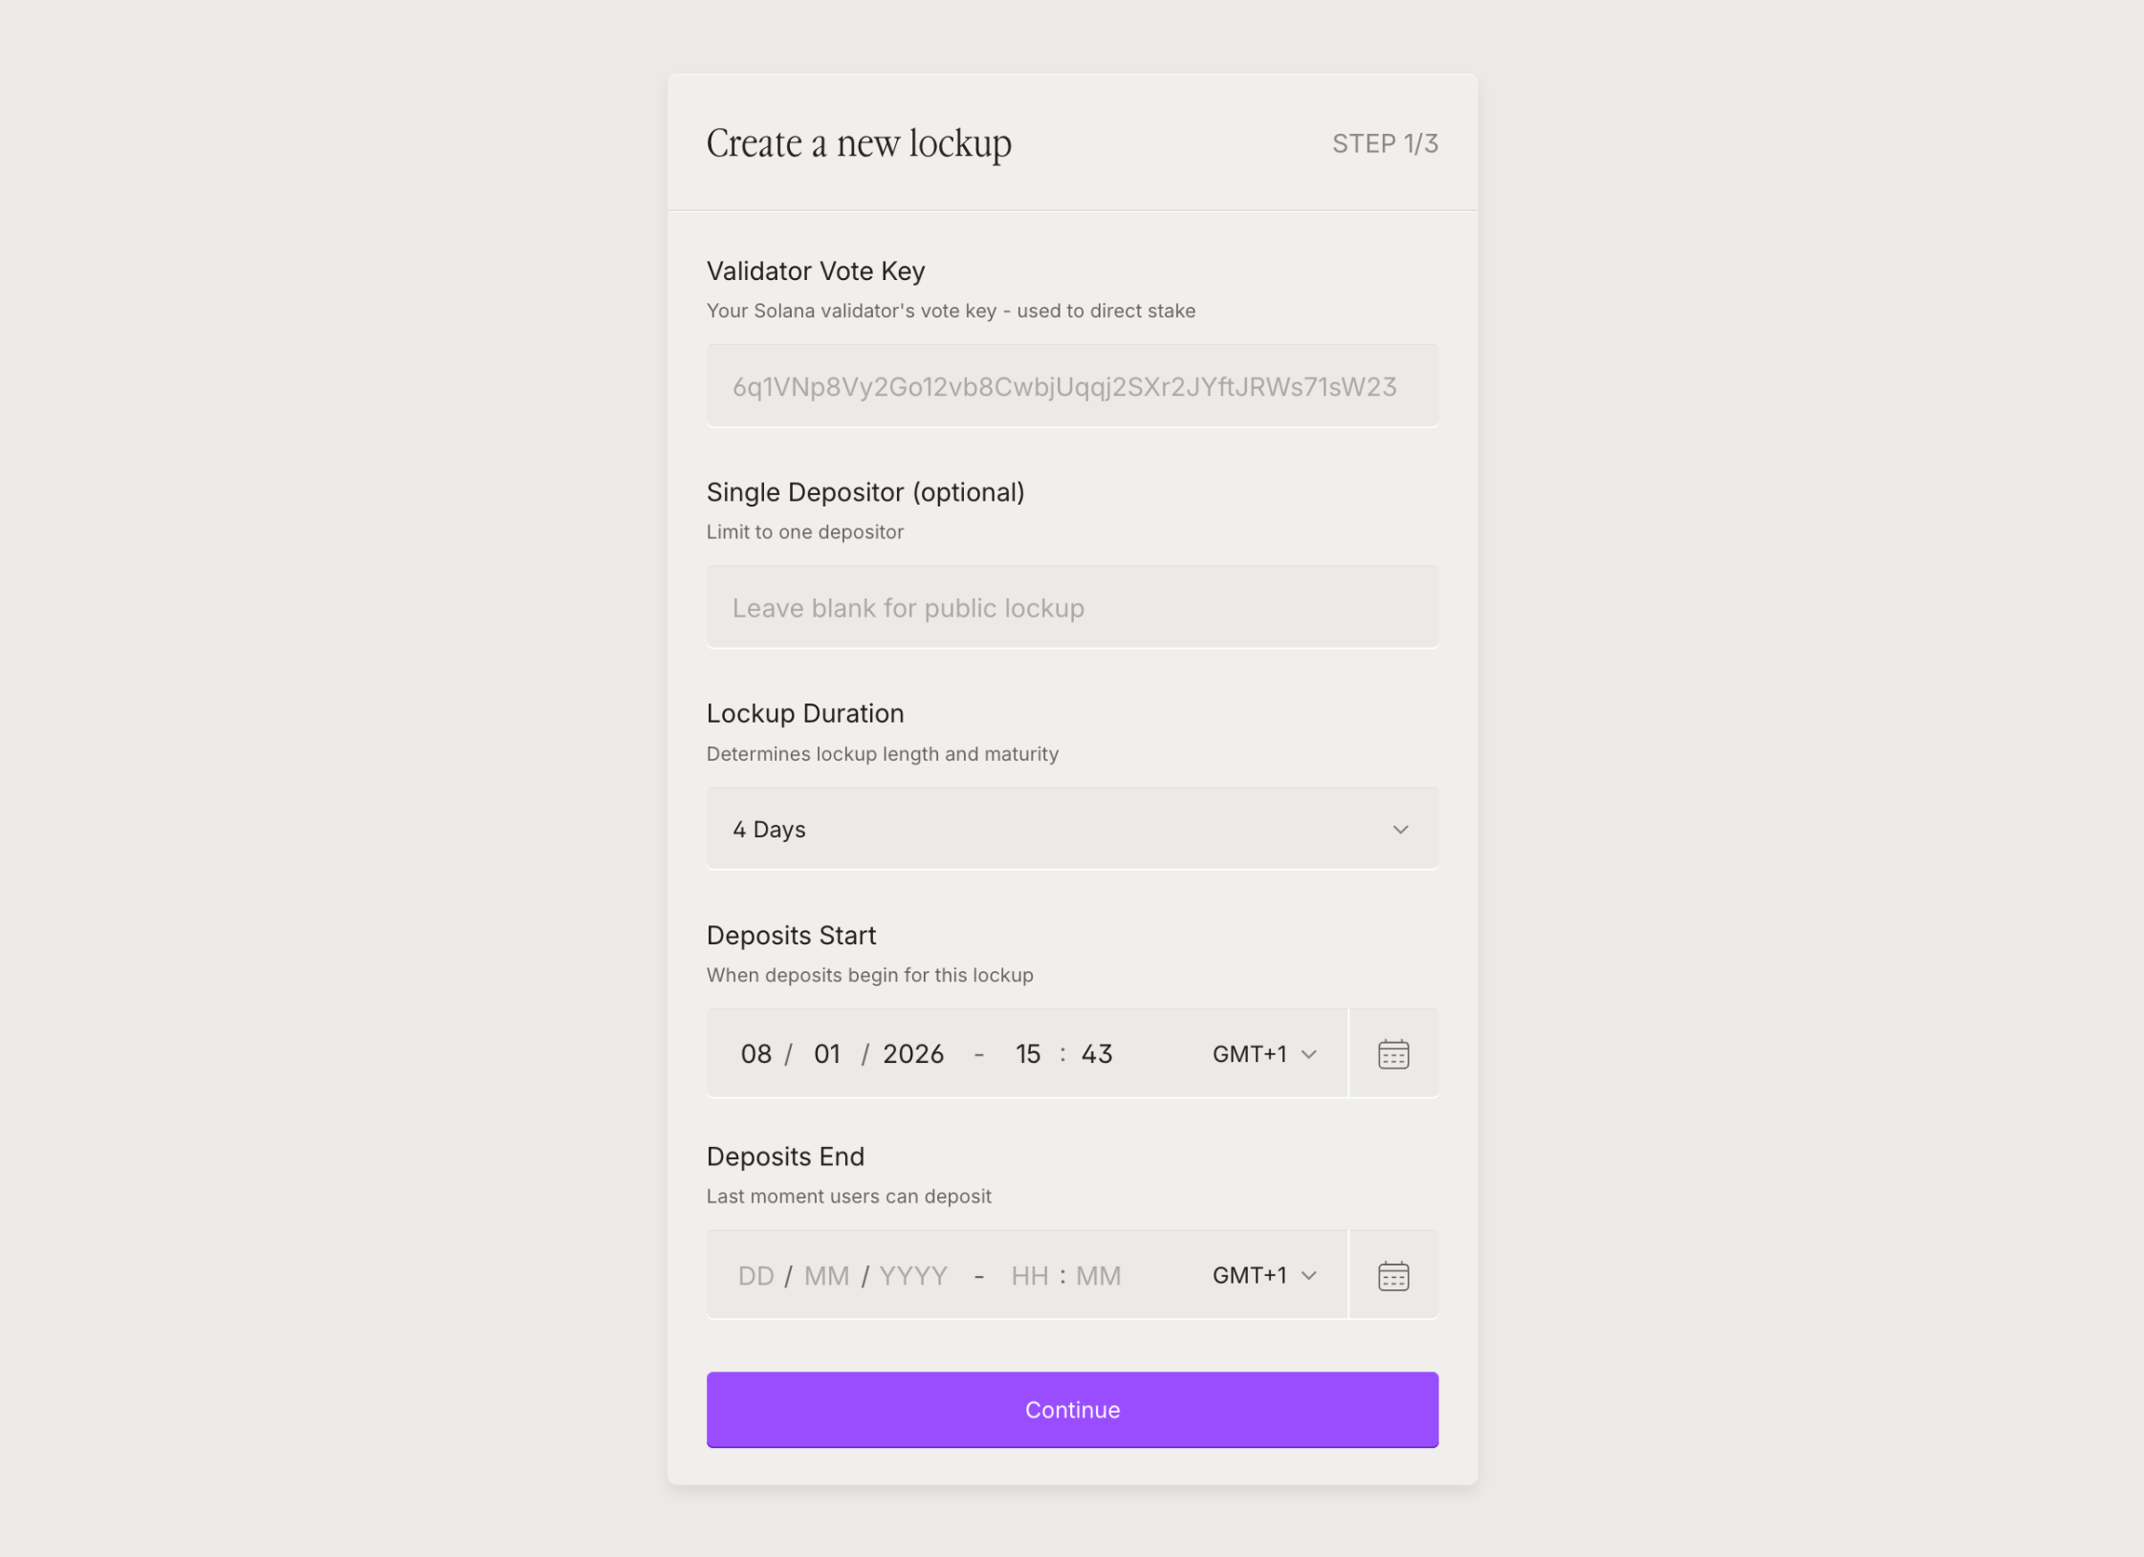
Task: Click the Deposits End MM month field
Action: (826, 1275)
